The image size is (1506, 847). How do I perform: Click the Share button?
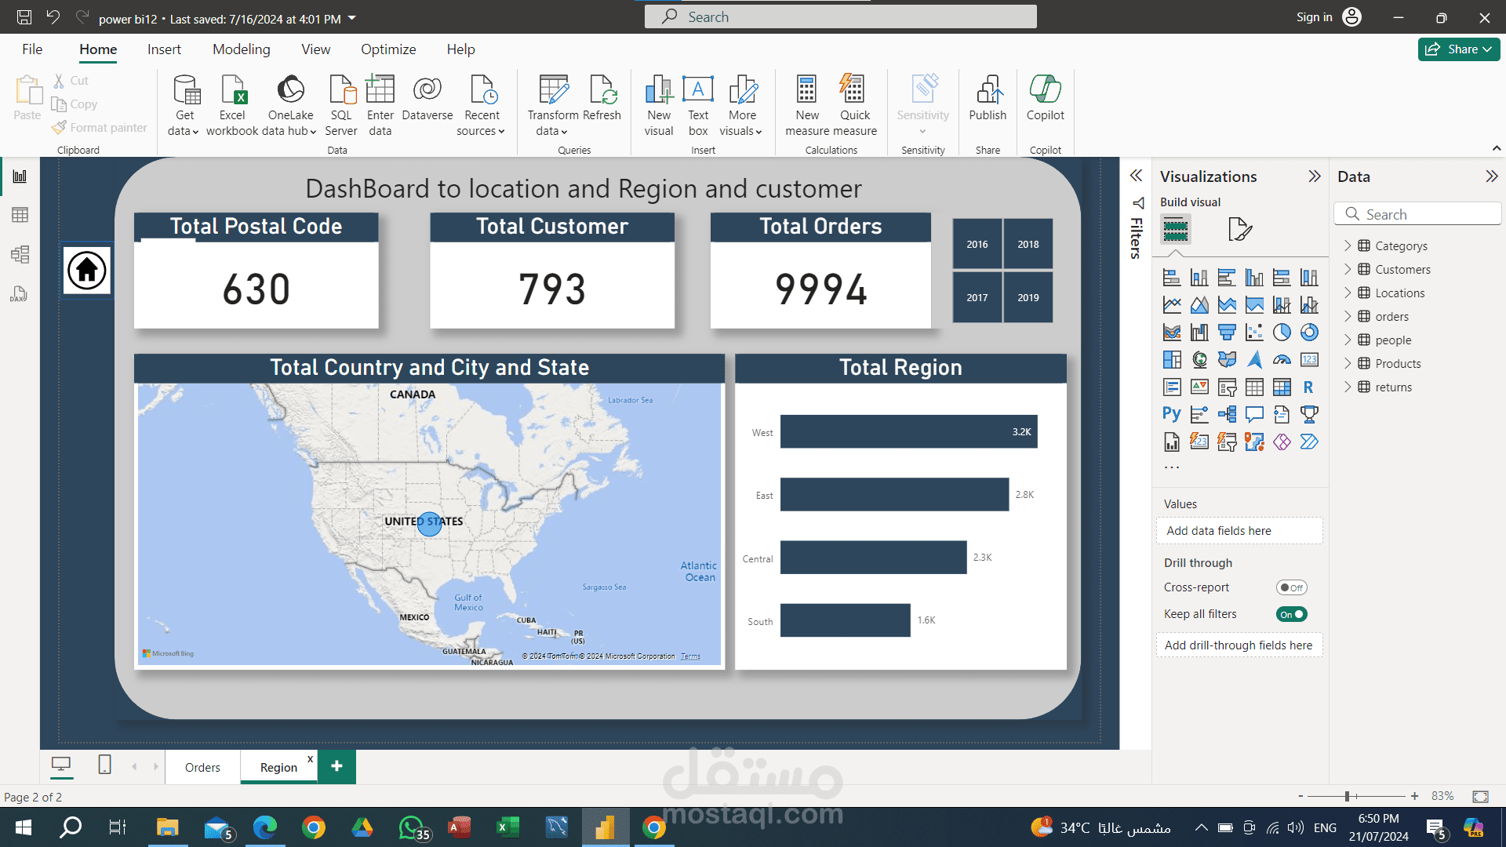pyautogui.click(x=1458, y=49)
